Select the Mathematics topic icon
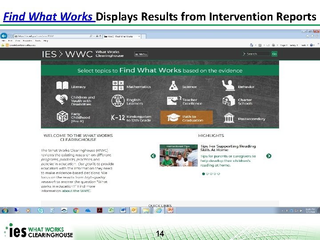The height and width of the screenshot is (240, 320). point(118,85)
